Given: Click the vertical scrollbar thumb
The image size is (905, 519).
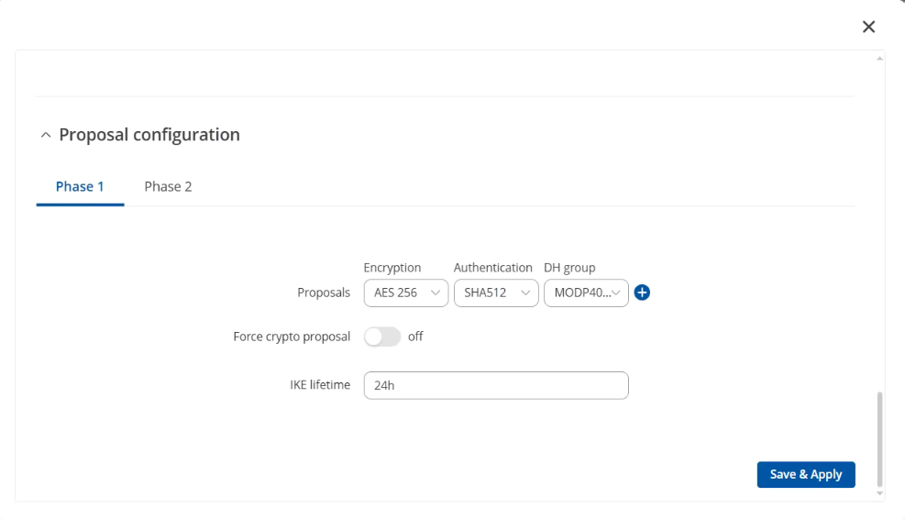Looking at the screenshot, I should 879,440.
